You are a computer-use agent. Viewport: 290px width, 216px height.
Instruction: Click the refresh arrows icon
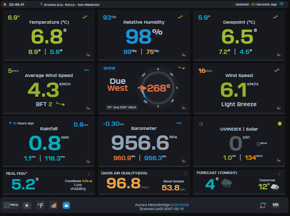[x=263, y=205]
